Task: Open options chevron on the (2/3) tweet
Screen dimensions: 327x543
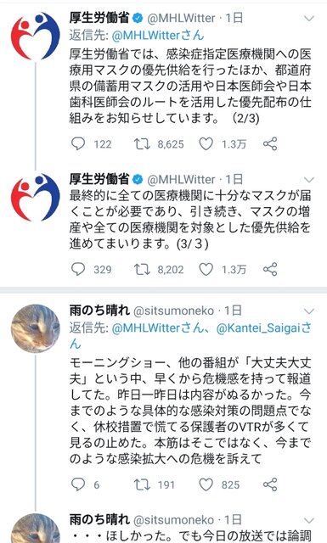Action: click(308, 19)
